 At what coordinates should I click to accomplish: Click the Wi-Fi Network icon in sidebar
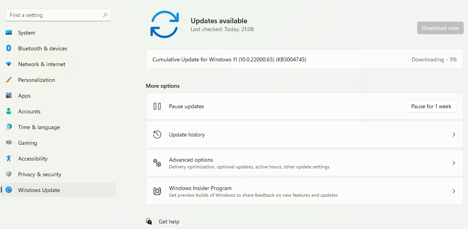(9, 64)
